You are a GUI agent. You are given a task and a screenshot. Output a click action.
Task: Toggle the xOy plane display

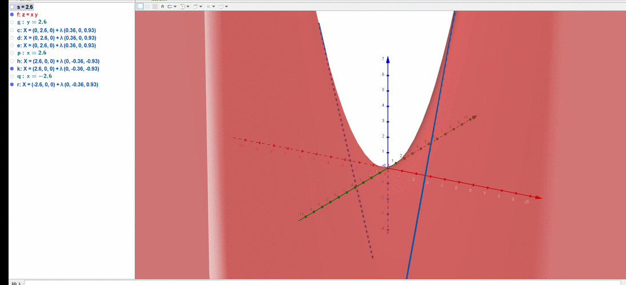(155, 7)
